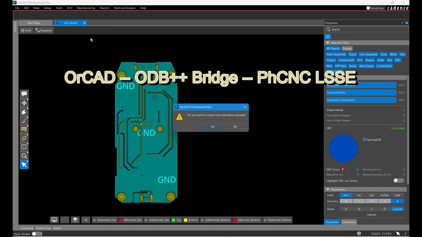Pin the Properties panel

[x=402, y=23]
